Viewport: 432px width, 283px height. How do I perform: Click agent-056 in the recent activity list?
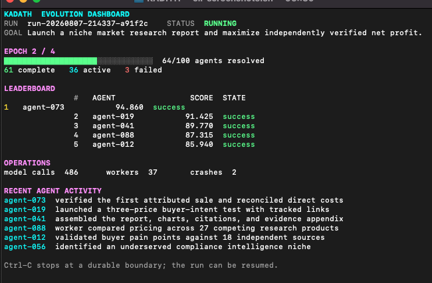(x=25, y=247)
